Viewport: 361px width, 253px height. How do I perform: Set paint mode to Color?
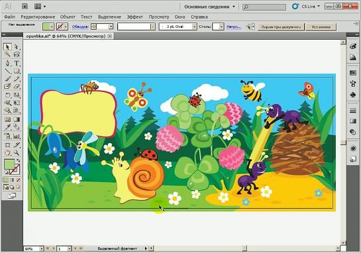6,180
